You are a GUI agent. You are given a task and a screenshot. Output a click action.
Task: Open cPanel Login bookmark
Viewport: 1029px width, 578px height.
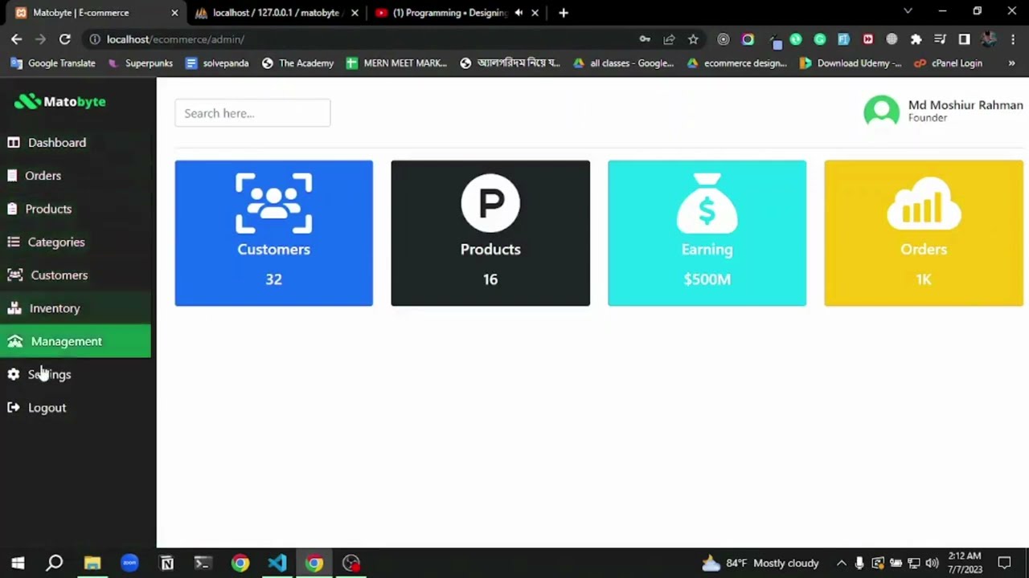tap(947, 63)
